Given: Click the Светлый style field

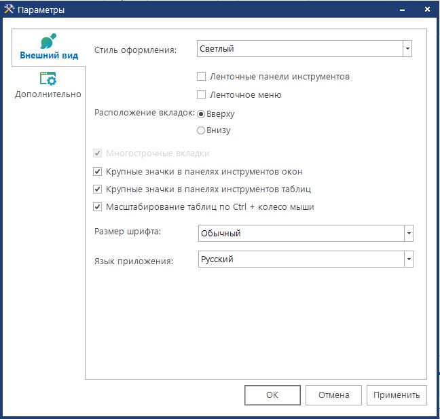Looking at the screenshot, I should pos(299,49).
